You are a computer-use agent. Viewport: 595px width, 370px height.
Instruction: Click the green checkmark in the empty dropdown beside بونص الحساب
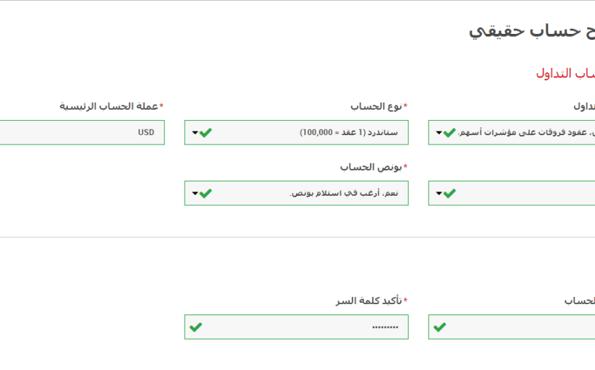pyautogui.click(x=450, y=193)
